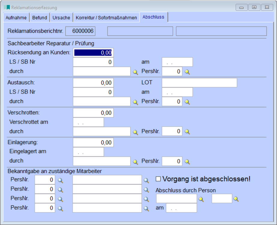Click the PersNr. lookup icon in Einlagerung section
Viewport: 277px width, 225px height.
(x=187, y=162)
